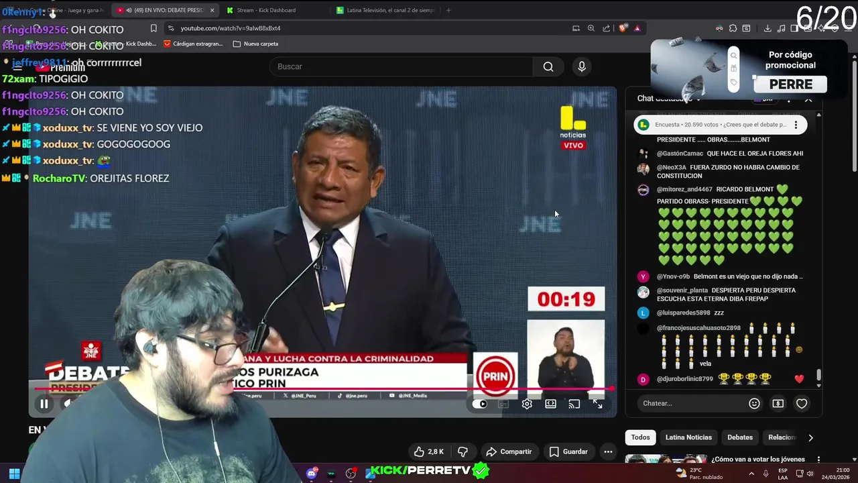Open the Cárdigan extragrande bookmark

tap(193, 44)
